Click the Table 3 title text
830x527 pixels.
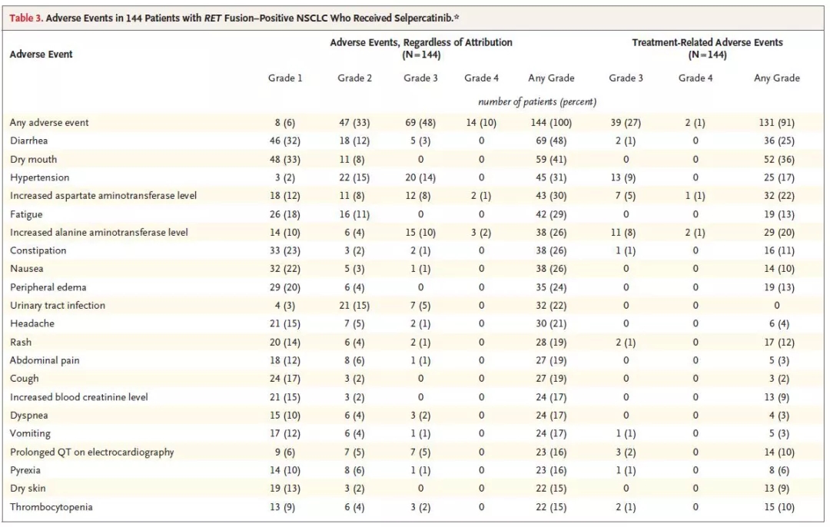(234, 18)
